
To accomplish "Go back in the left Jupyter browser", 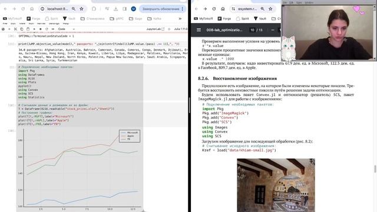I will coord(5,9).
